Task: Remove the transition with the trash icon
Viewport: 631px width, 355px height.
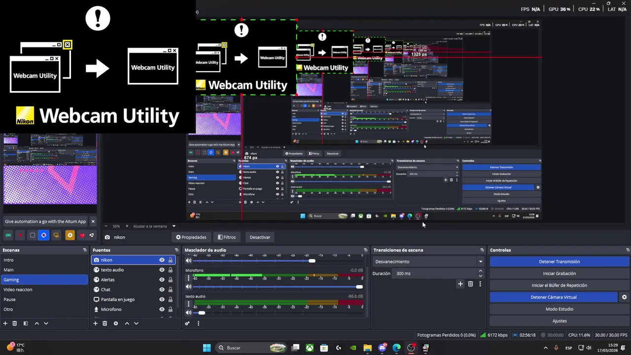Action: coord(470,284)
